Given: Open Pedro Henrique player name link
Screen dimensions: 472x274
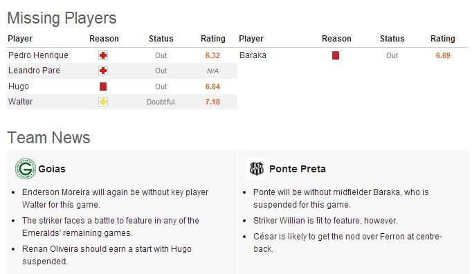Looking at the screenshot, I should click(38, 55).
